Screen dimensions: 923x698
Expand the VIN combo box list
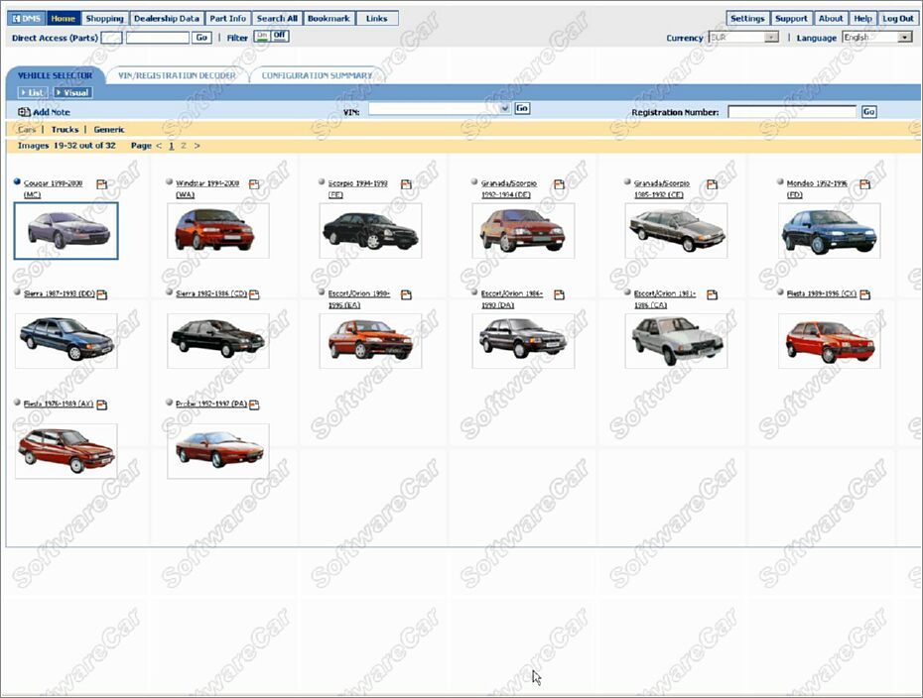(x=505, y=108)
